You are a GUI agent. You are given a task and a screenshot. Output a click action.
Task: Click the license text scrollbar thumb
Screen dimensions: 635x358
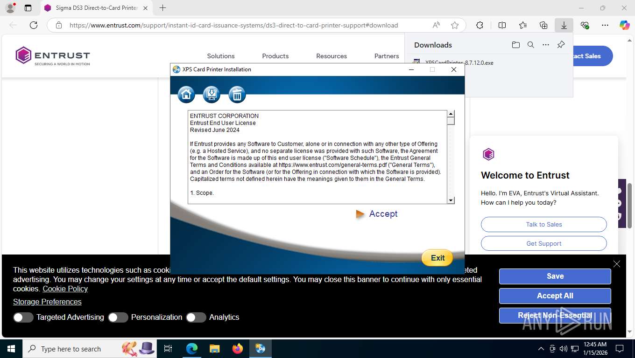[x=451, y=121]
